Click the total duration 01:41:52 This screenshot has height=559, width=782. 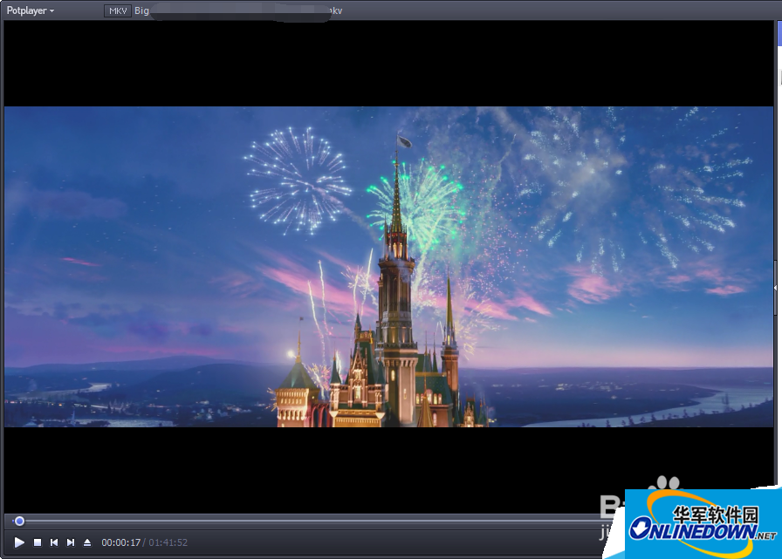pyautogui.click(x=168, y=542)
